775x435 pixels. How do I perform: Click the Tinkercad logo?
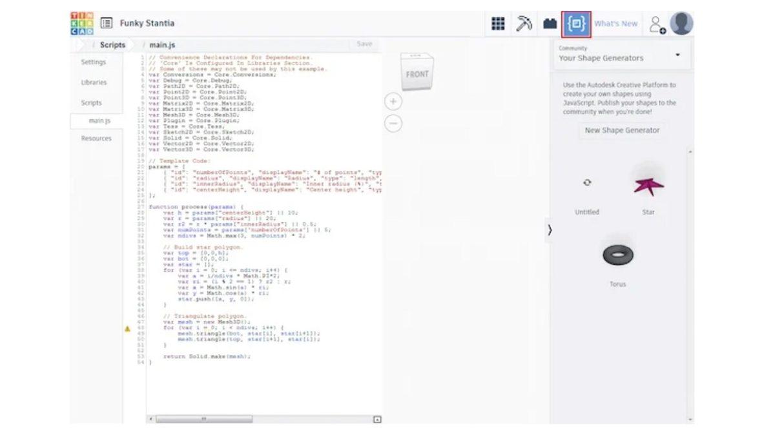click(82, 23)
